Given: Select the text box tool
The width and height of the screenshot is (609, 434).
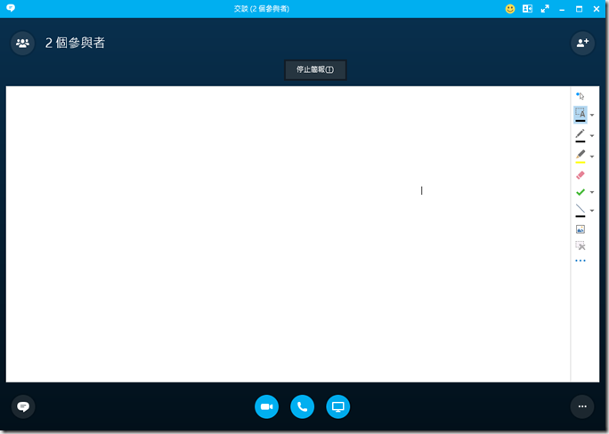Looking at the screenshot, I should click(x=580, y=114).
